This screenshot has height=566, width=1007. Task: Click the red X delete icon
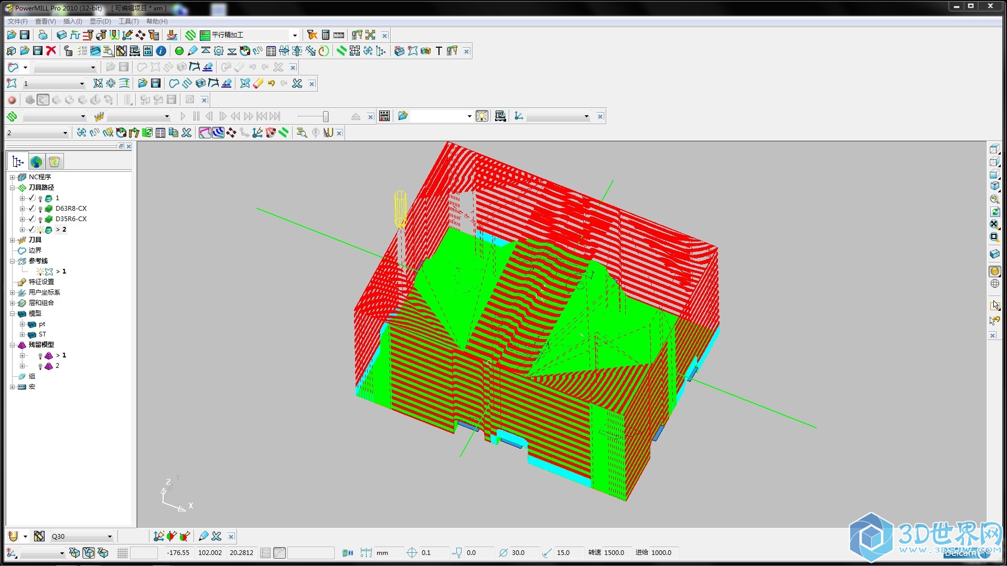(51, 51)
